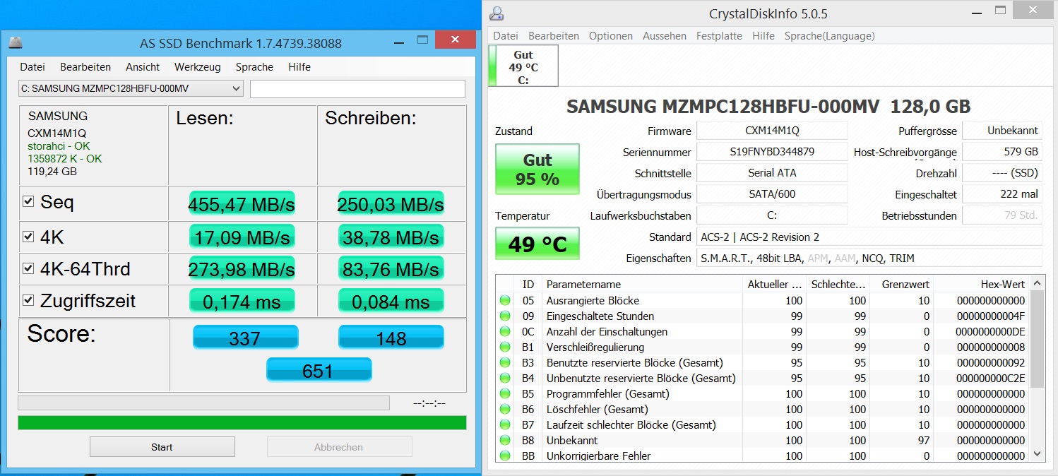1058x476 pixels.
Task: Click the status dot for Unkorrigierbare Fehler
Action: point(505,456)
